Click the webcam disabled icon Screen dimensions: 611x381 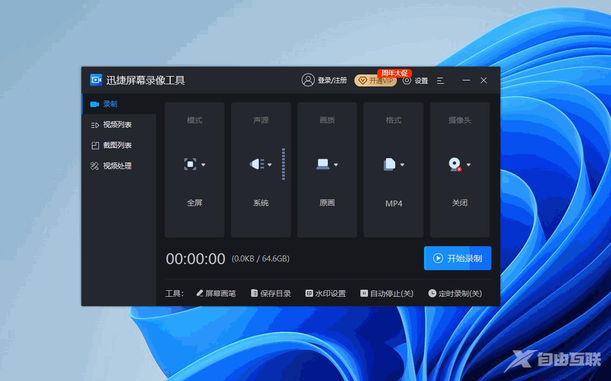click(455, 164)
